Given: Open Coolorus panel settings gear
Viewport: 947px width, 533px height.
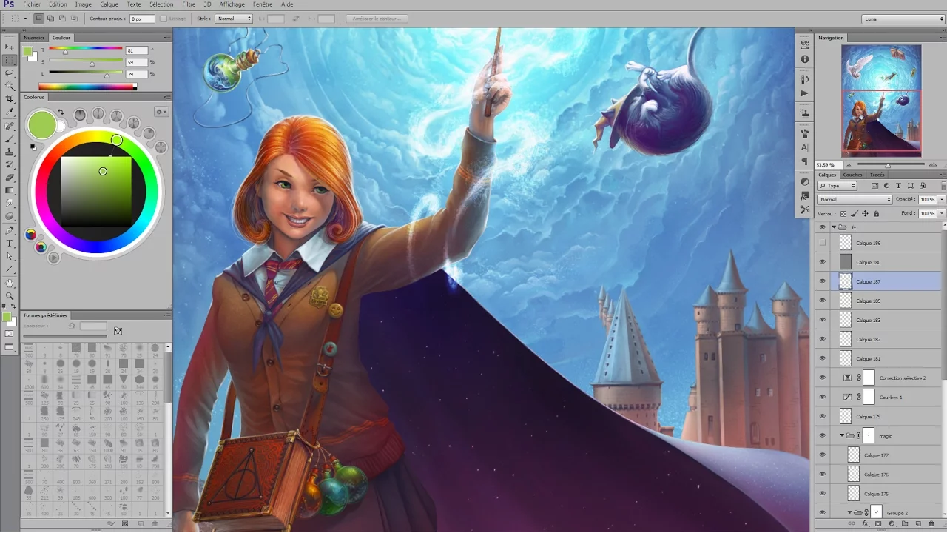Looking at the screenshot, I should [161, 112].
